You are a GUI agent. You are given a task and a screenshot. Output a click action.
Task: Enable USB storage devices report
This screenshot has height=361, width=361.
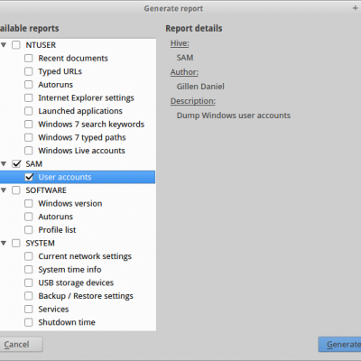pyautogui.click(x=29, y=282)
